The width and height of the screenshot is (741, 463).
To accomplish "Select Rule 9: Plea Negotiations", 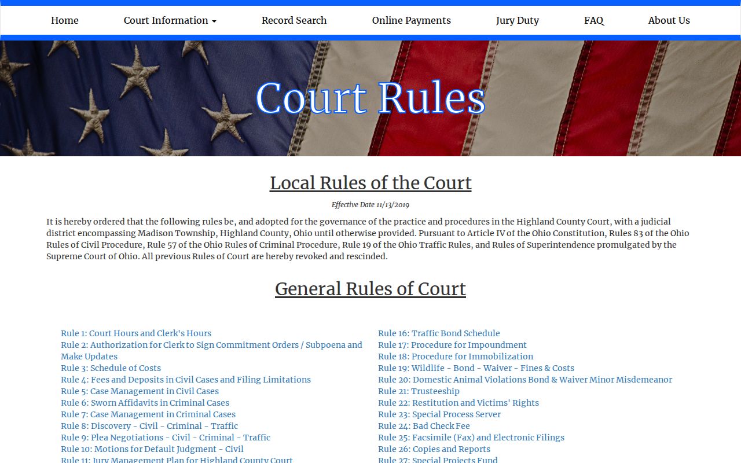I will (x=166, y=438).
